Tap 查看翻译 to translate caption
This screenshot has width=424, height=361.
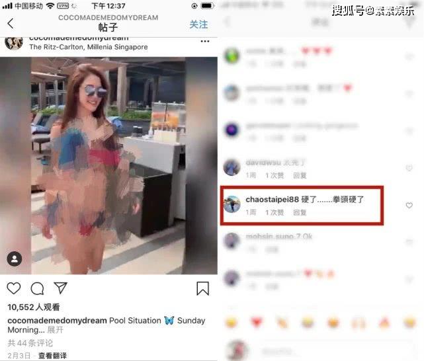[x=52, y=356]
